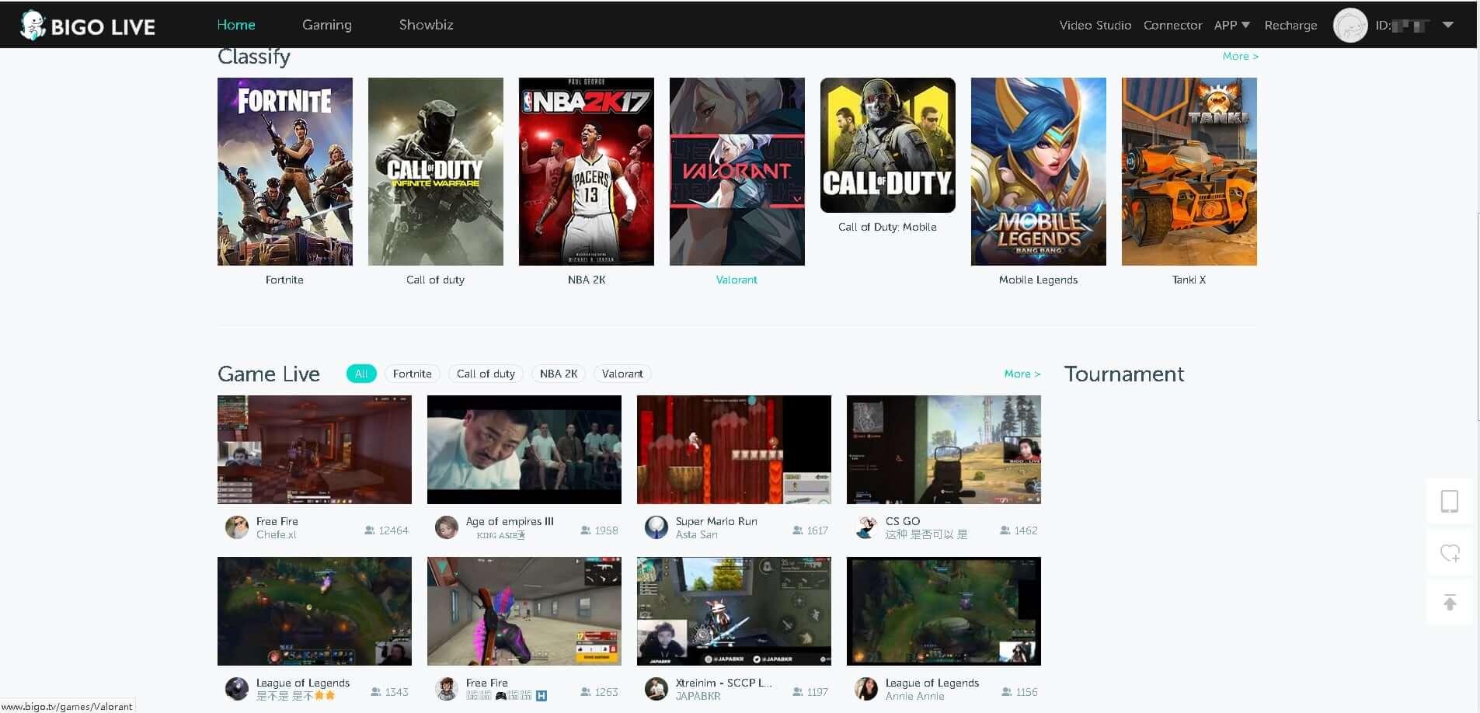Open Chefe.xl Free Fire stream thumbnail
Image resolution: width=1480 pixels, height=713 pixels.
(x=315, y=450)
